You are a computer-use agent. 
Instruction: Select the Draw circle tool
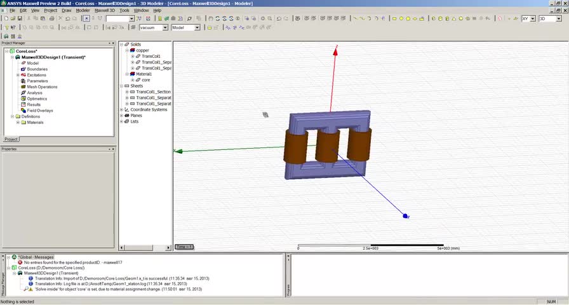pos(401,18)
